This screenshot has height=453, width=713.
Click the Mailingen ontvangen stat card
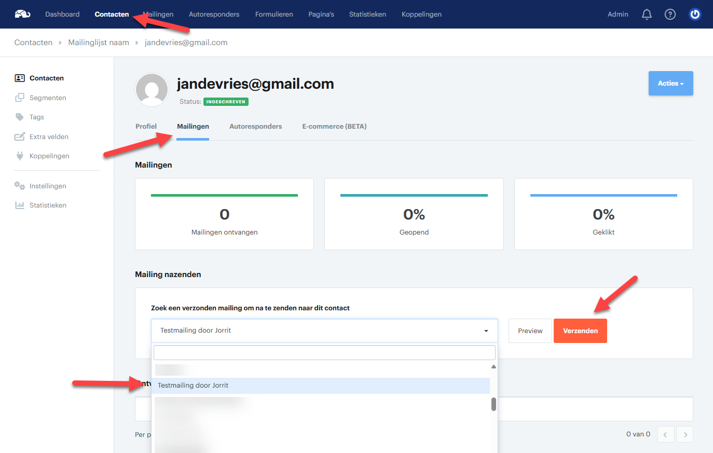click(224, 214)
